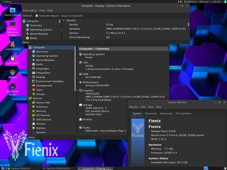
Task: Open Languages entry in sidebar
Action: point(43,68)
